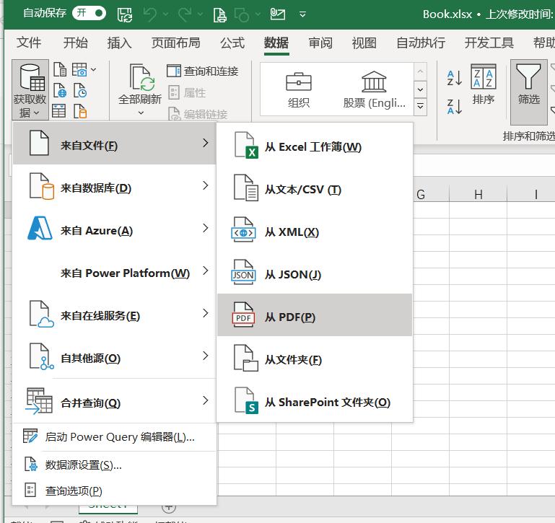Viewport: 555px width, 523px height.
Task: Choose 从 Excel 工作簿(W)
Action: click(x=315, y=146)
